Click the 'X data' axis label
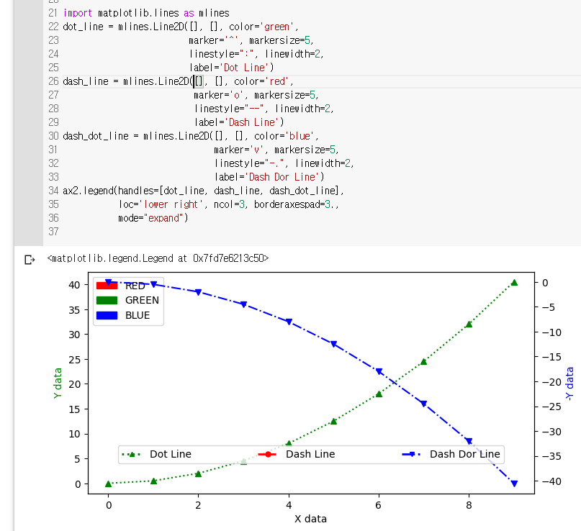 pos(310,519)
